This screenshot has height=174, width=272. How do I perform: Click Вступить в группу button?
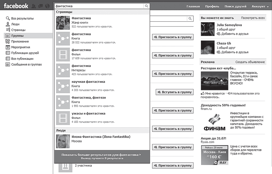click(x=174, y=92)
